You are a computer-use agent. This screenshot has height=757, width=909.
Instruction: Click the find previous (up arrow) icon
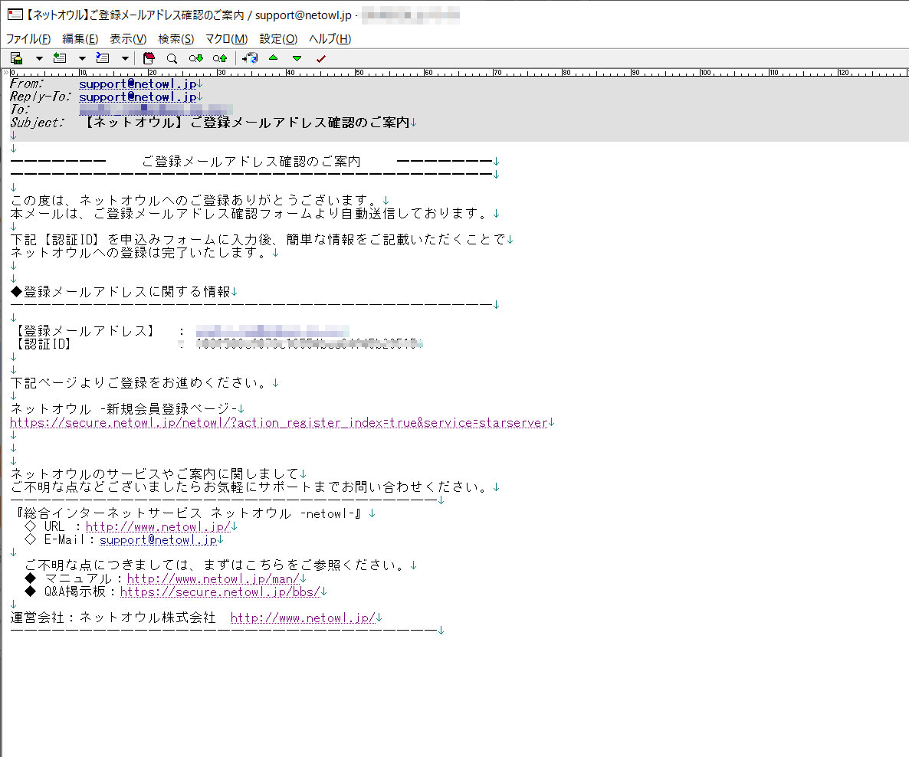[220, 58]
